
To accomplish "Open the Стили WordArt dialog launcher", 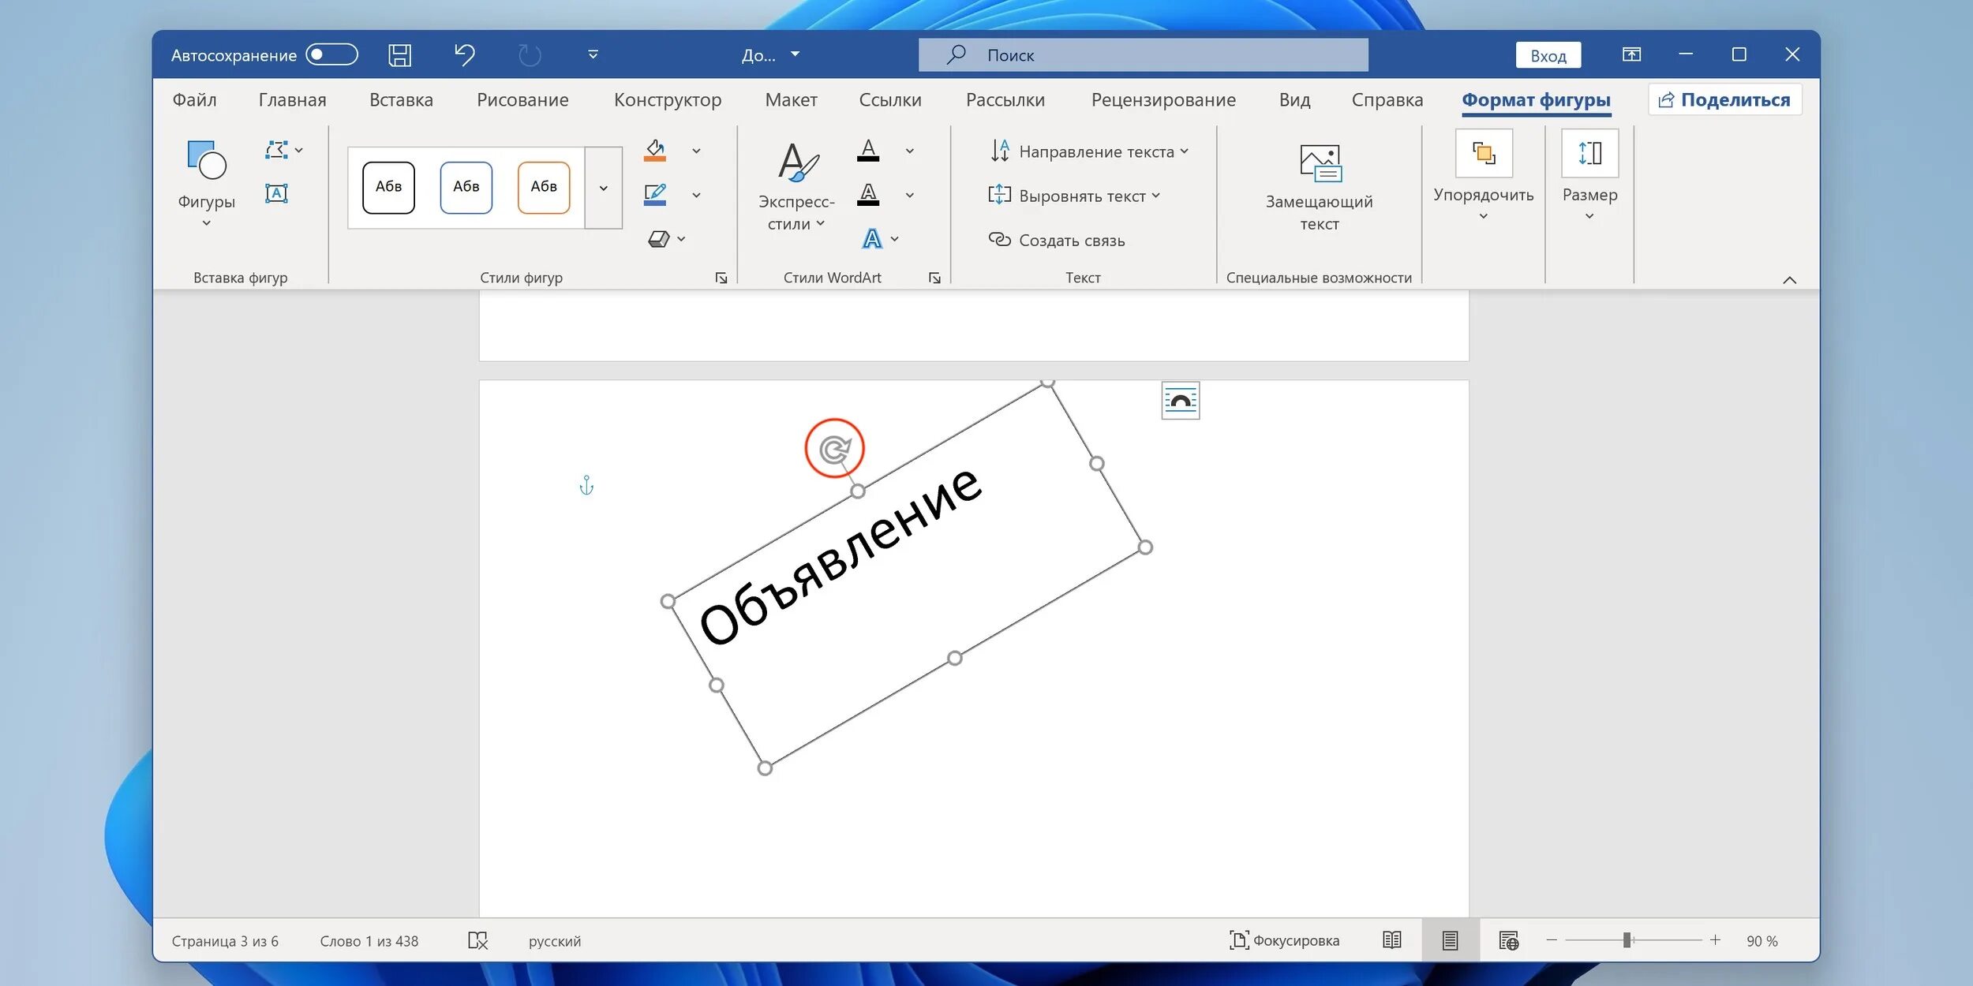I will 934,278.
